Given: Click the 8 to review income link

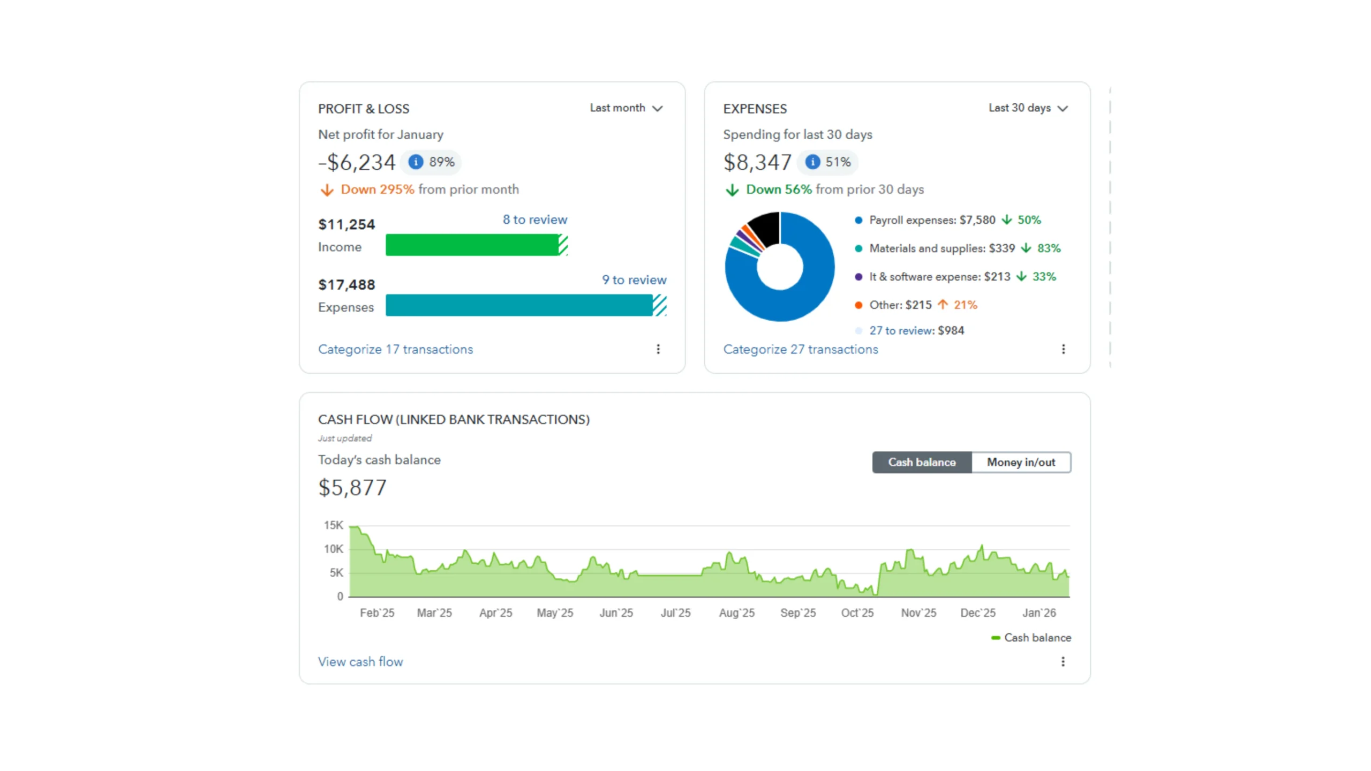Looking at the screenshot, I should (x=534, y=220).
